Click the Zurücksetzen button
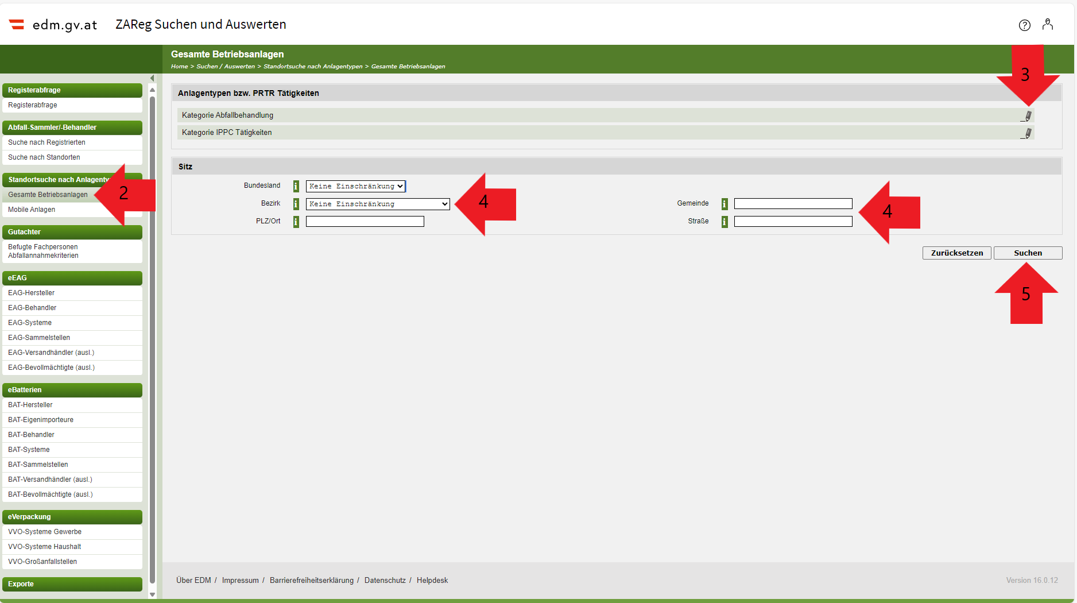The image size is (1077, 603). [957, 253]
